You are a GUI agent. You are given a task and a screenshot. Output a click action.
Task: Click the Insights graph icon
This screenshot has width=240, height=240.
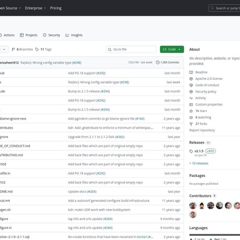(67, 35)
